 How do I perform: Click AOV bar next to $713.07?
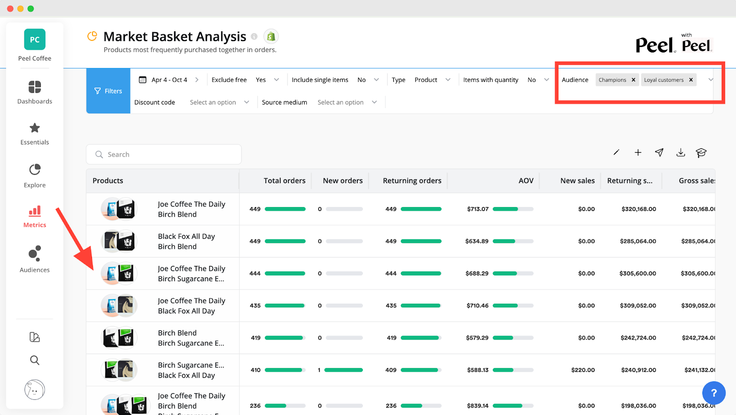(x=513, y=209)
